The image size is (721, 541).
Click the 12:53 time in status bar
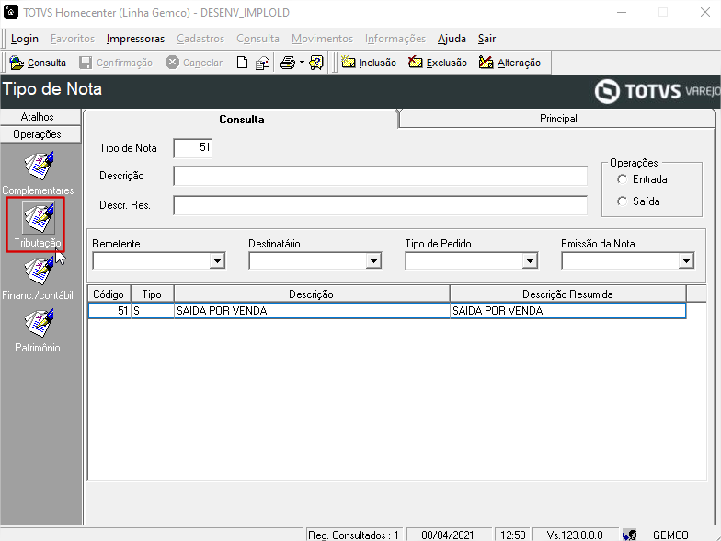coord(513,535)
